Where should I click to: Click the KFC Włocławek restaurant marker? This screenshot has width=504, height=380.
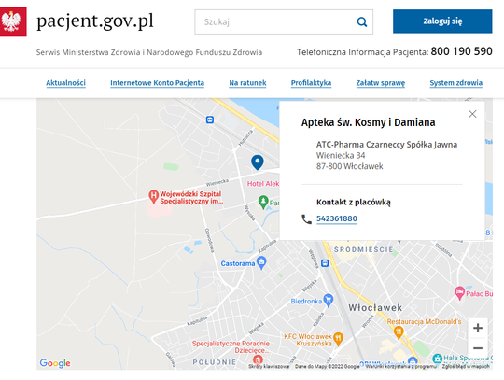pos(338,339)
